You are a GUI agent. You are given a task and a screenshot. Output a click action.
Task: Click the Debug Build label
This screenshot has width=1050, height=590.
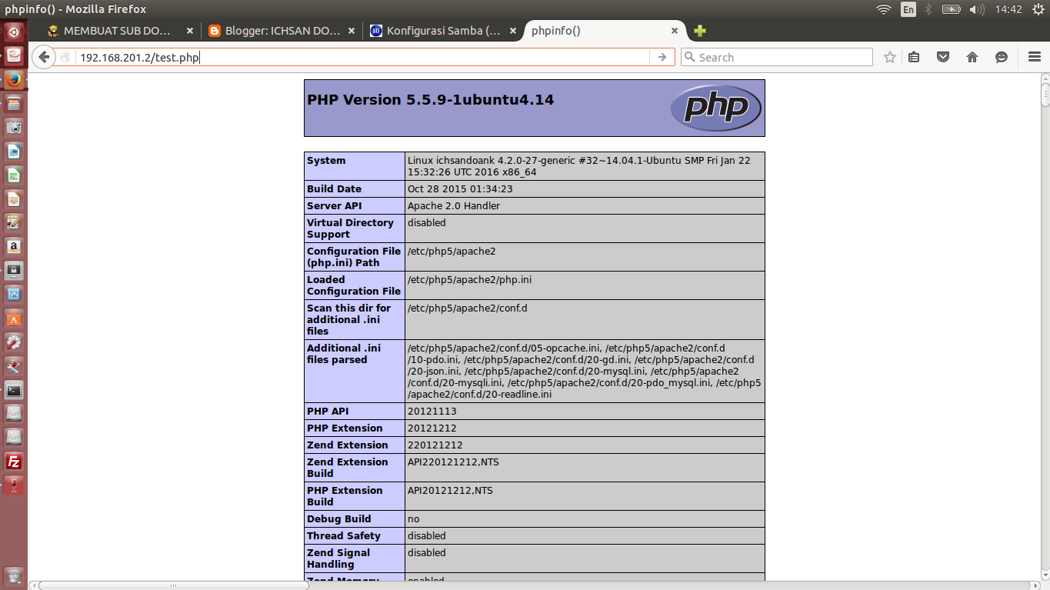coord(339,518)
